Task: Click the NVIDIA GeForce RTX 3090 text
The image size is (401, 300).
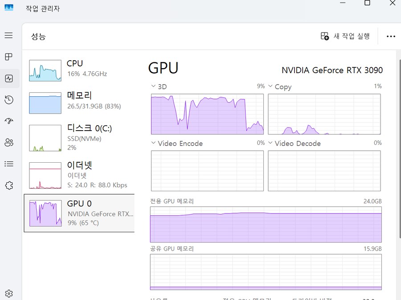Action: click(332, 70)
